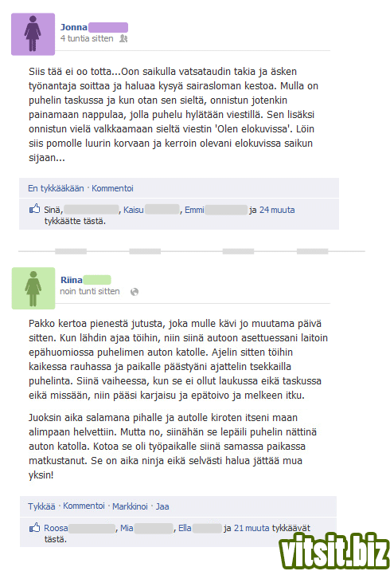Click thumbs-up icon under Jonna's post
Image resolution: width=390 pixels, height=571 pixels.
coord(34,209)
